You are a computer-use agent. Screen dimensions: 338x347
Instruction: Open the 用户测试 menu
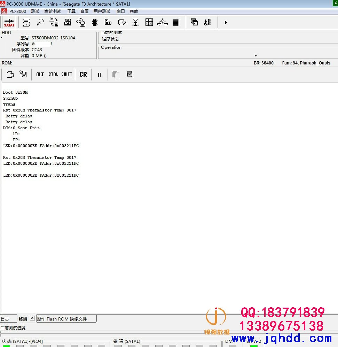point(102,11)
